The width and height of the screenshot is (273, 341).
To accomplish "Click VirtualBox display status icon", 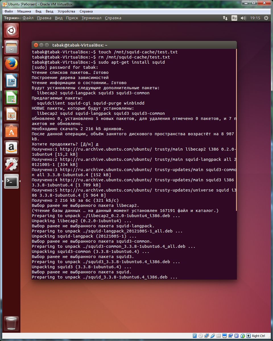I will pos(225,336).
